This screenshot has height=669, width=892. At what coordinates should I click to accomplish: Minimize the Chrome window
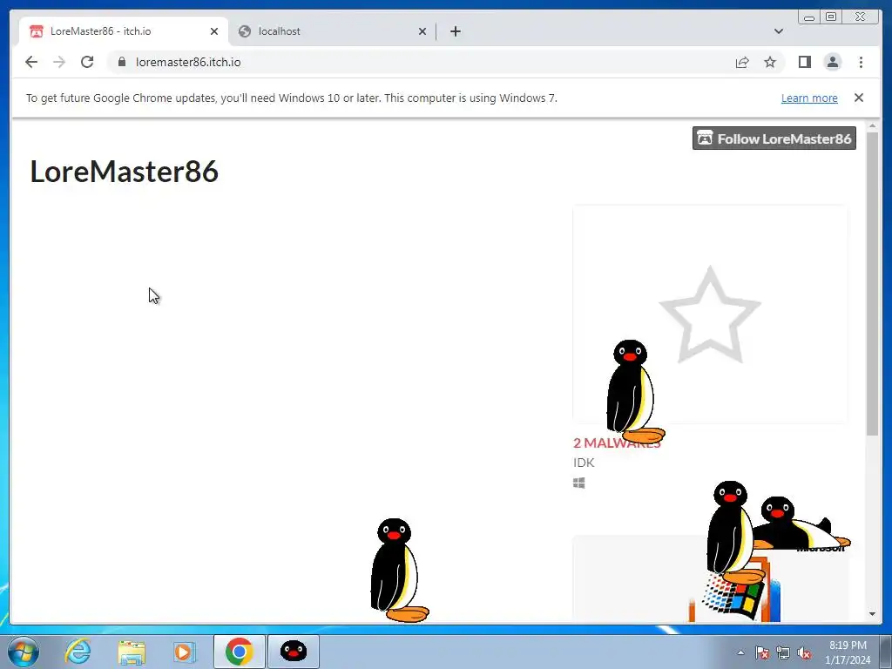[809, 17]
